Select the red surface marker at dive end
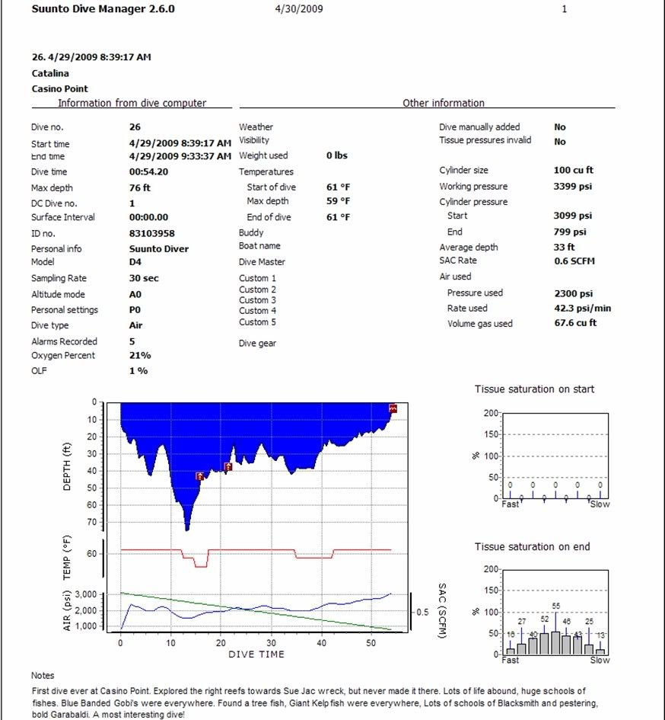 pos(393,408)
